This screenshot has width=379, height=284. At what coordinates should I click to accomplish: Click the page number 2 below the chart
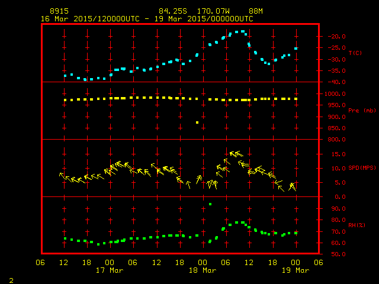11,280
